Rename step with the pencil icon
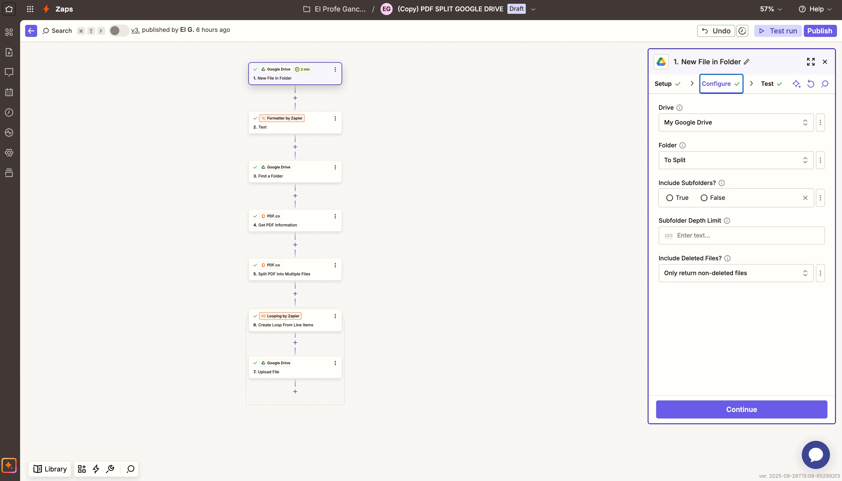The height and width of the screenshot is (481, 842). (x=747, y=62)
